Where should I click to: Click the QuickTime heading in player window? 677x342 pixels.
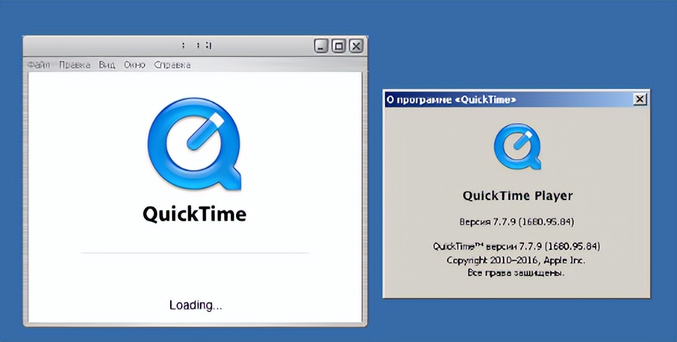pos(194,213)
